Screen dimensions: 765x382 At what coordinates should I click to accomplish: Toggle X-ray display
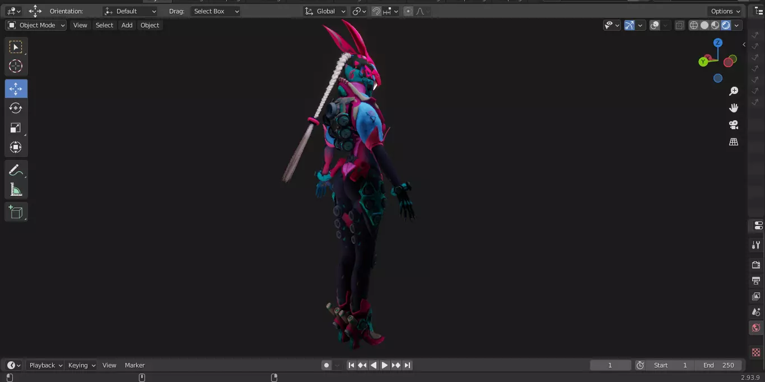pyautogui.click(x=679, y=25)
